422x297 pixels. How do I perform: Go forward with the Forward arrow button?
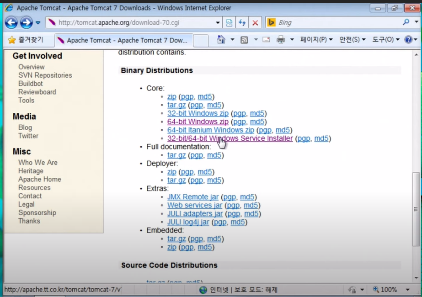(27, 22)
